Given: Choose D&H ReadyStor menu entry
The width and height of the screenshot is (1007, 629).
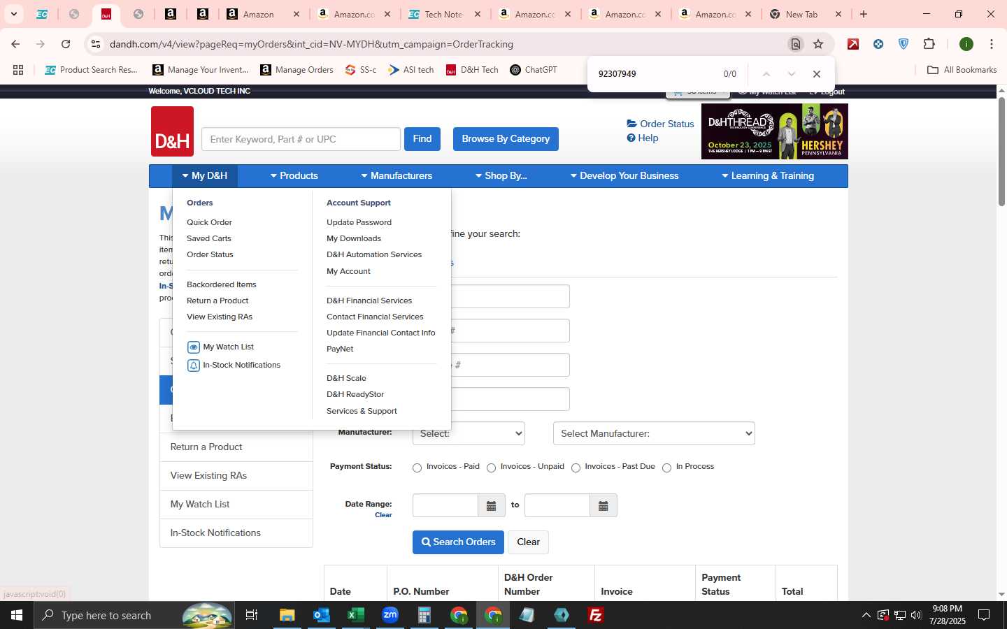Looking at the screenshot, I should (x=355, y=394).
